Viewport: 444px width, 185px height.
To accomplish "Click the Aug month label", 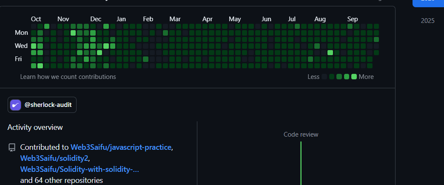I will 320,19.
